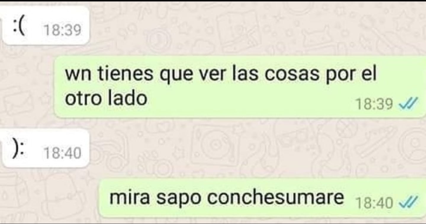
Task: Click the words 'otro lado'
Action: [106, 98]
